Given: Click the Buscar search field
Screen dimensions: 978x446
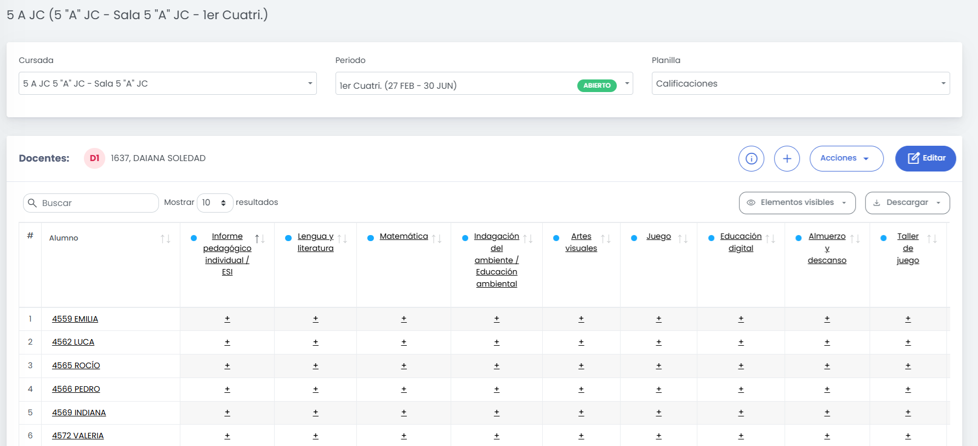Looking at the screenshot, I should click(91, 203).
